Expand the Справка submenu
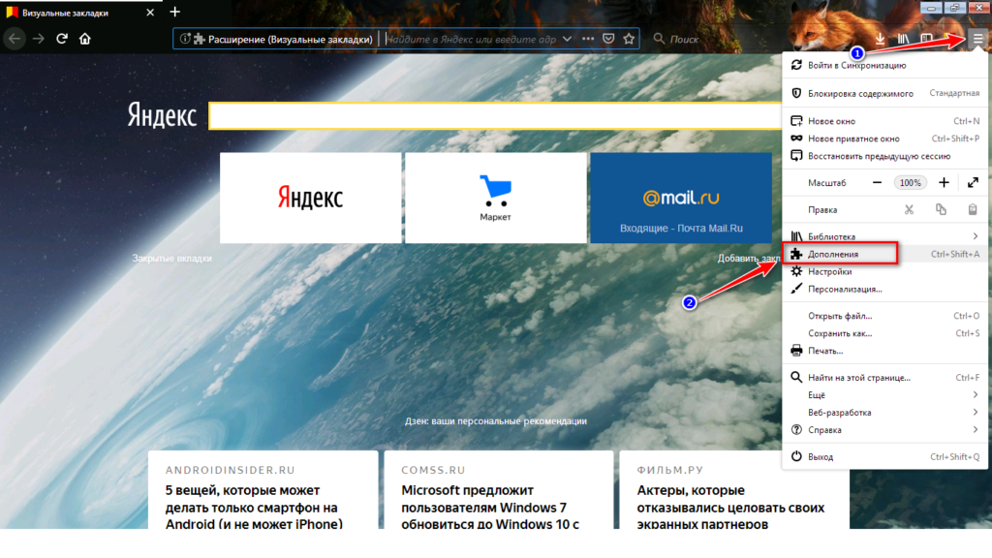 pos(884,430)
